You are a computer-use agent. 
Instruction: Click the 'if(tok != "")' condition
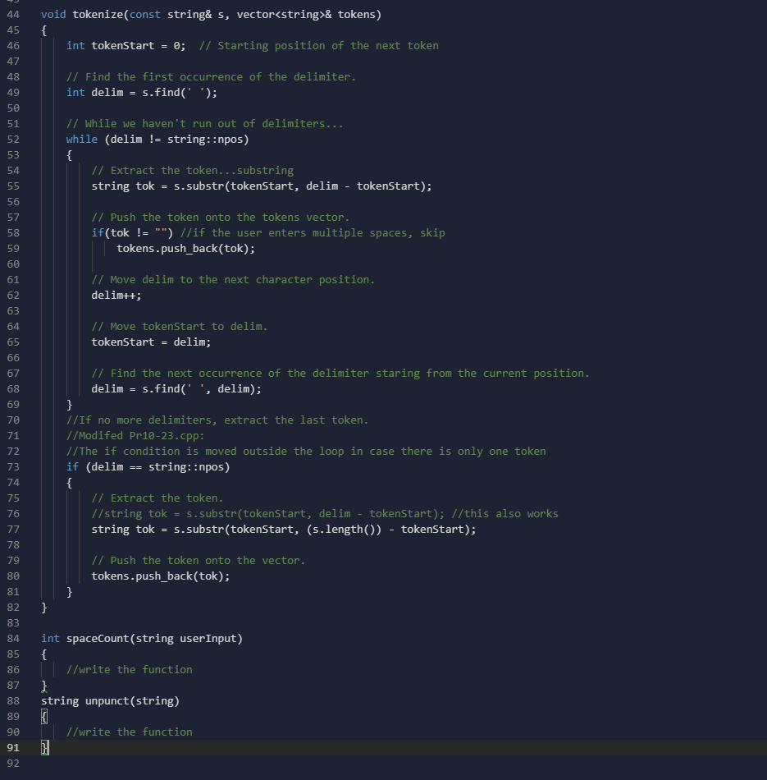[x=132, y=233]
